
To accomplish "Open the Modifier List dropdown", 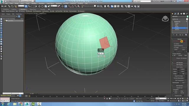I will pos(180,19).
